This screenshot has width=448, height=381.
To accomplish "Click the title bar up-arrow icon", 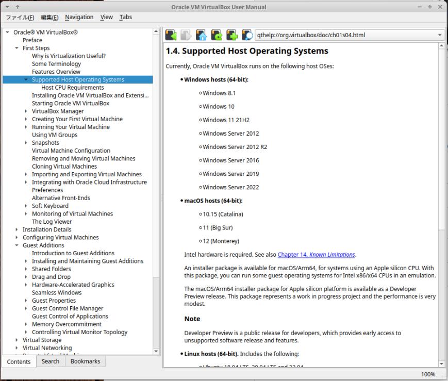I will tap(18, 7).
